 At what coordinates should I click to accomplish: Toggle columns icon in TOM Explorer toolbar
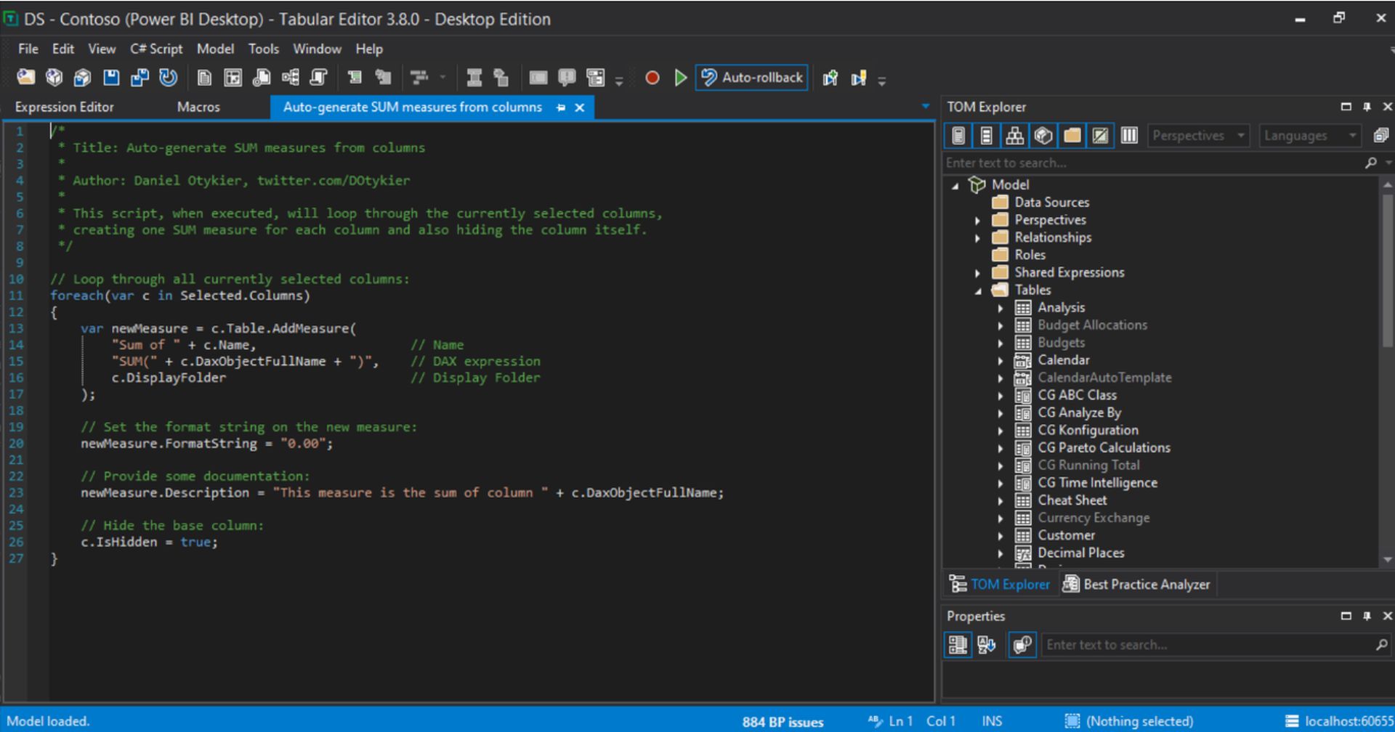(x=1129, y=136)
